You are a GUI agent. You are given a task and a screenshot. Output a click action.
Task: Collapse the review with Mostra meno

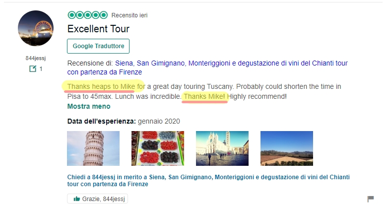click(89, 106)
